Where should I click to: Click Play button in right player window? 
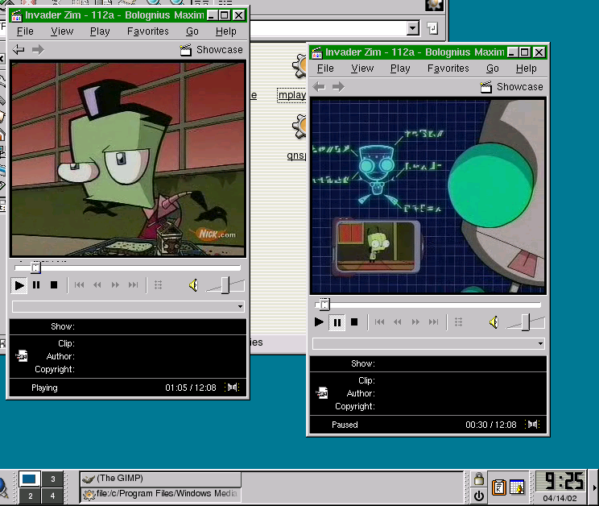click(319, 322)
